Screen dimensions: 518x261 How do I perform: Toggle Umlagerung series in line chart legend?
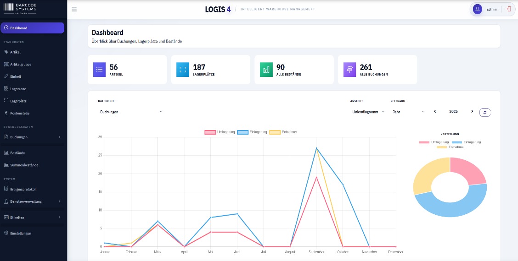(220, 132)
